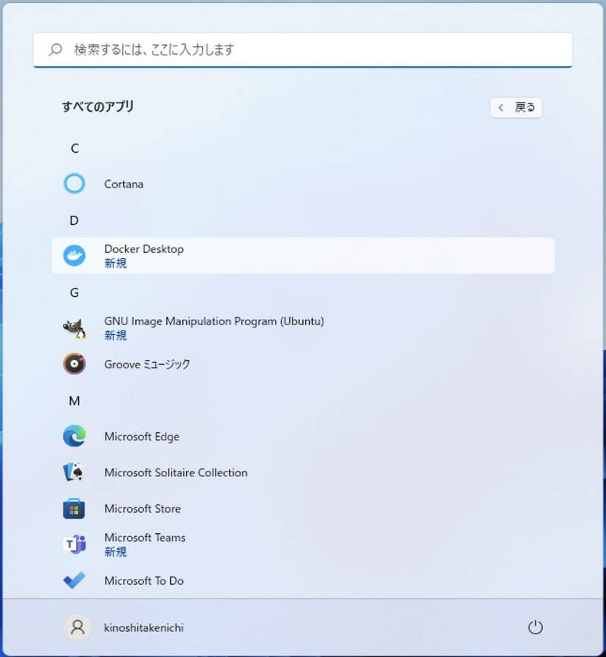Select the Microsoft To Do label
Image resolution: width=606 pixels, height=657 pixels.
point(144,581)
